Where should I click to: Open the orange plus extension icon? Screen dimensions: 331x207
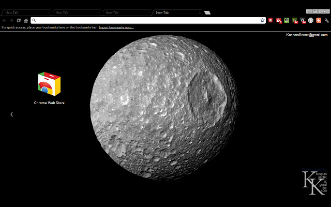pyautogui.click(x=319, y=20)
